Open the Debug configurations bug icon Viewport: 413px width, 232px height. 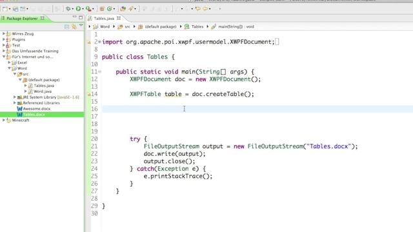click(68, 9)
